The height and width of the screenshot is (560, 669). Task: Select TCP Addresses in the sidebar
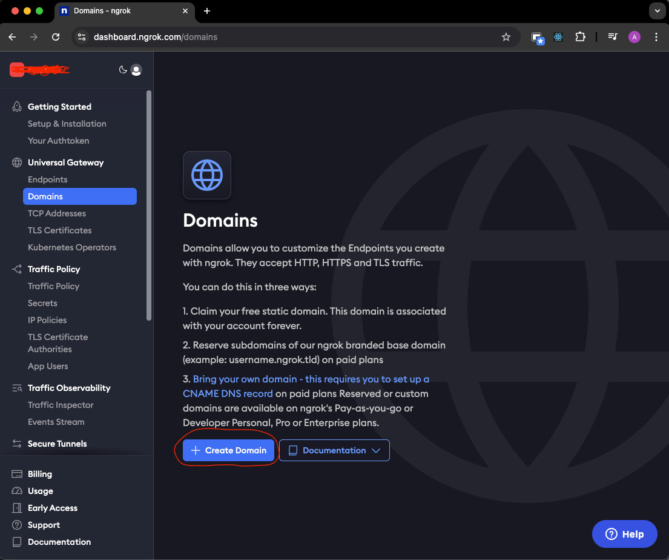coord(56,213)
